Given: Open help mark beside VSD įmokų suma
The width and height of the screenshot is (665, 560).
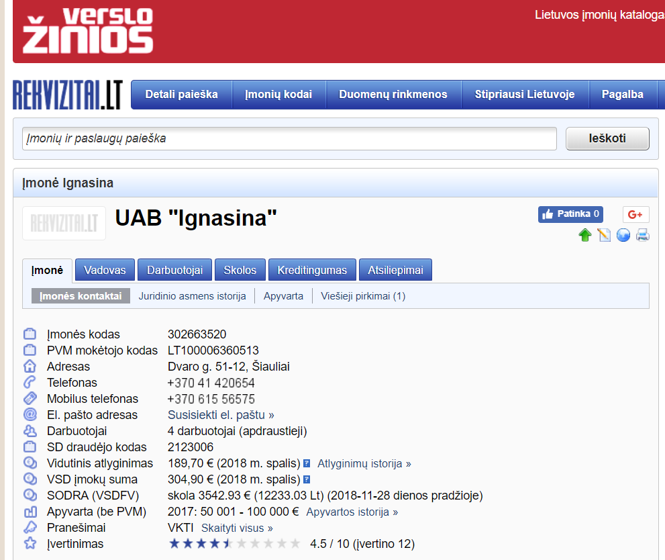Looking at the screenshot, I should coord(307,479).
